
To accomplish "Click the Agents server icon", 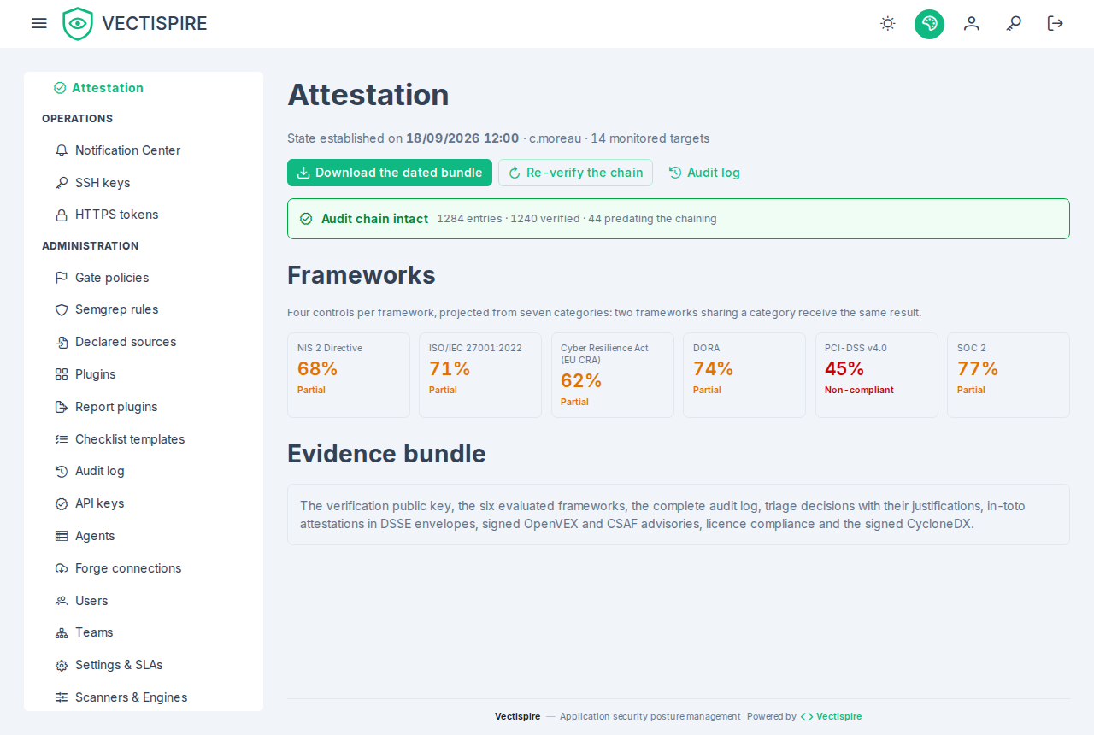I will (x=62, y=536).
